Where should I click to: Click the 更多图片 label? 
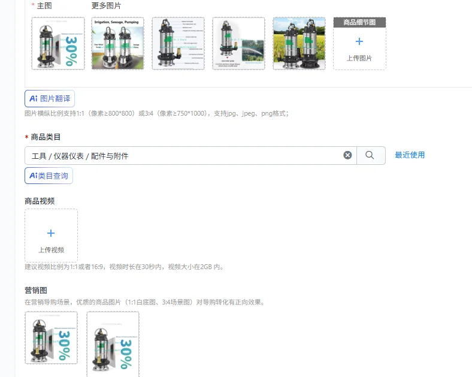(106, 6)
